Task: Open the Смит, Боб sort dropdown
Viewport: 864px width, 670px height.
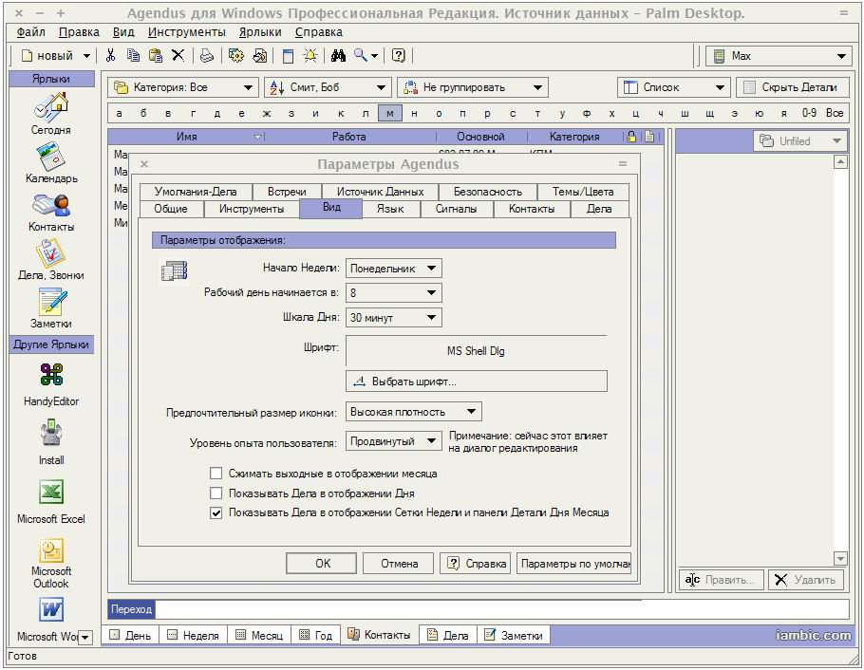Action: (328, 87)
